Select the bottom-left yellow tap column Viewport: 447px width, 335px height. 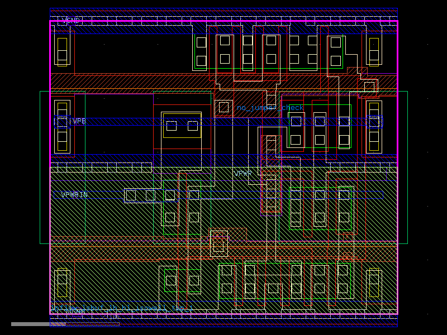click(x=62, y=284)
